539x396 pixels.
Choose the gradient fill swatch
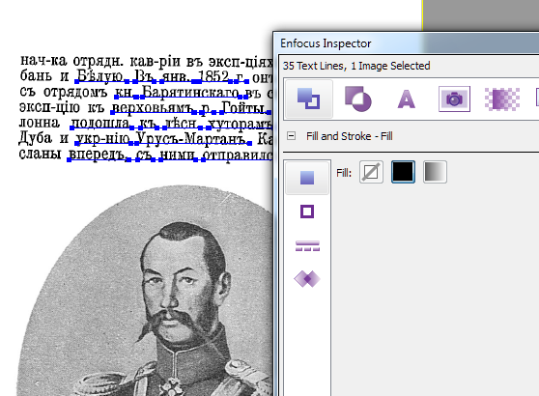[435, 172]
